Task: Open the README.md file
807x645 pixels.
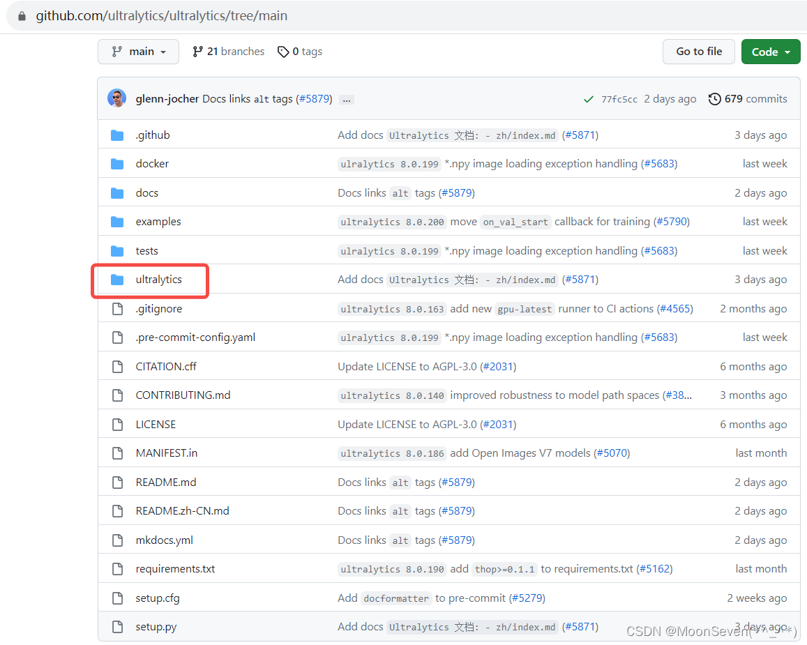Action: [166, 483]
